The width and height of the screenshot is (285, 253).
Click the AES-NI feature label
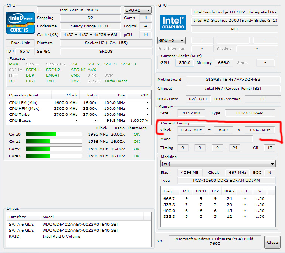tap(78, 70)
